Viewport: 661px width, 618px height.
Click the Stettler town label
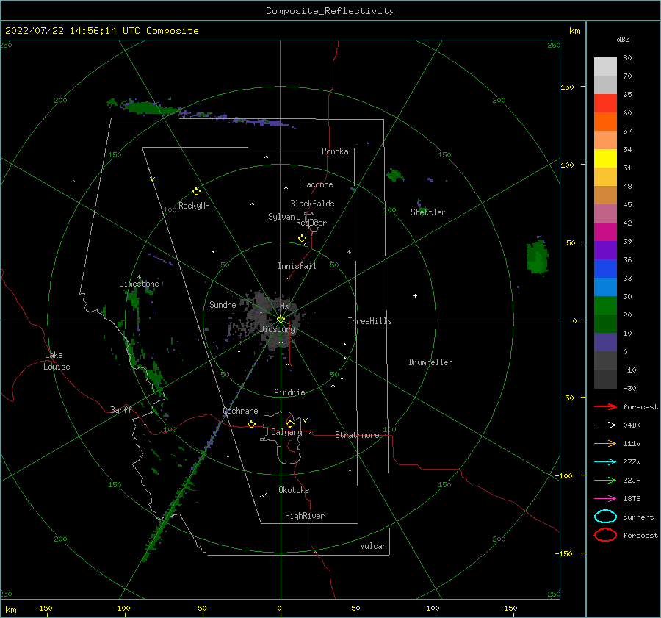pyautogui.click(x=428, y=212)
